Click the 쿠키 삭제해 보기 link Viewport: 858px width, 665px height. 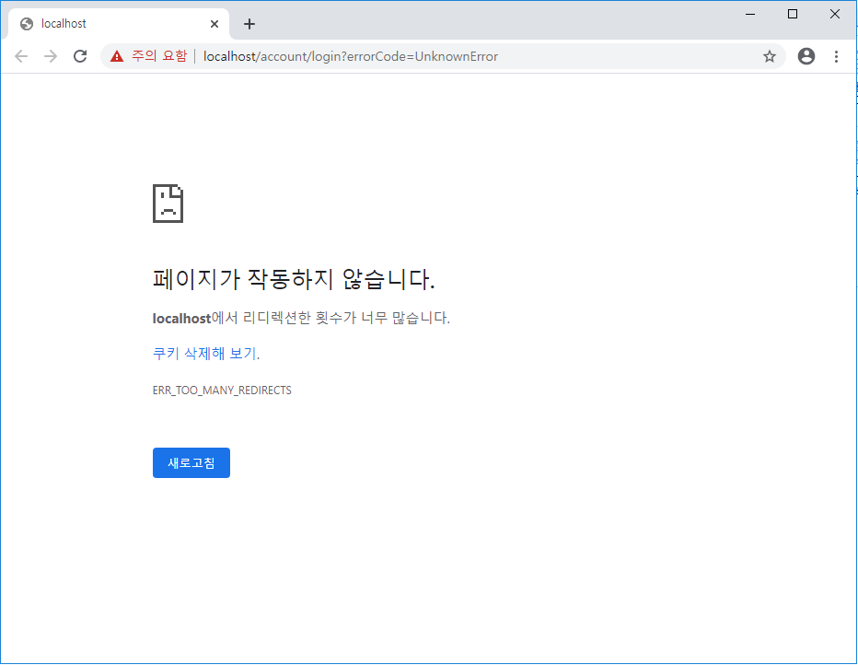click(x=205, y=354)
